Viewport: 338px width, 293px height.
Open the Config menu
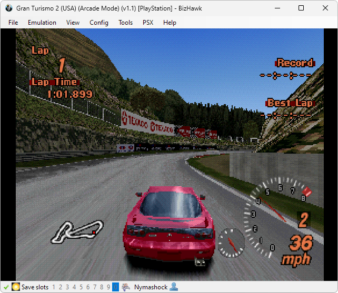click(x=99, y=23)
